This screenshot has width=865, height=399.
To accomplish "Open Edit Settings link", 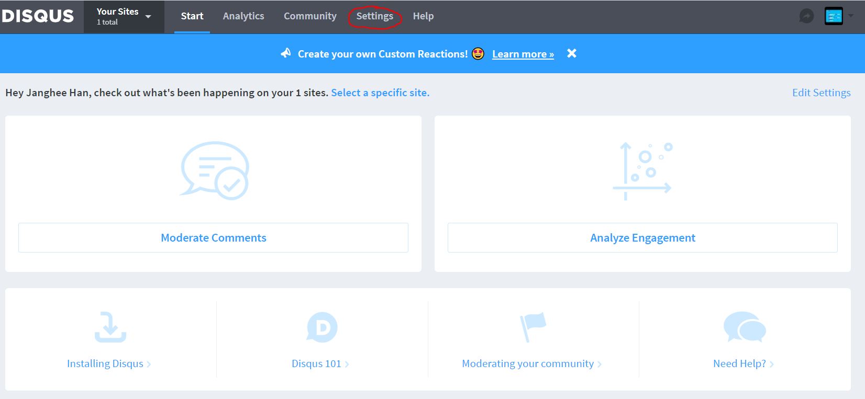I will 821,93.
